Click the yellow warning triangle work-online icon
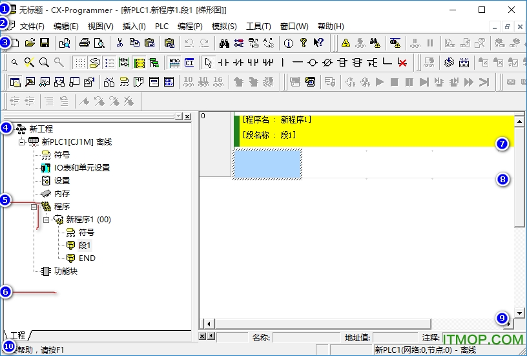Viewport: 527px width, 356px height. (346, 43)
